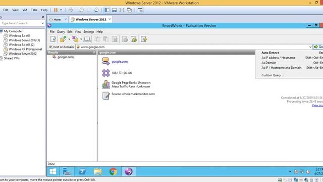Open the Windows Start button in VM
This screenshot has height=182, width=323.
[x=53, y=171]
